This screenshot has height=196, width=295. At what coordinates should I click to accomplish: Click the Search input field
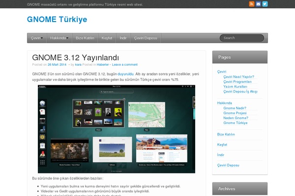242,38
